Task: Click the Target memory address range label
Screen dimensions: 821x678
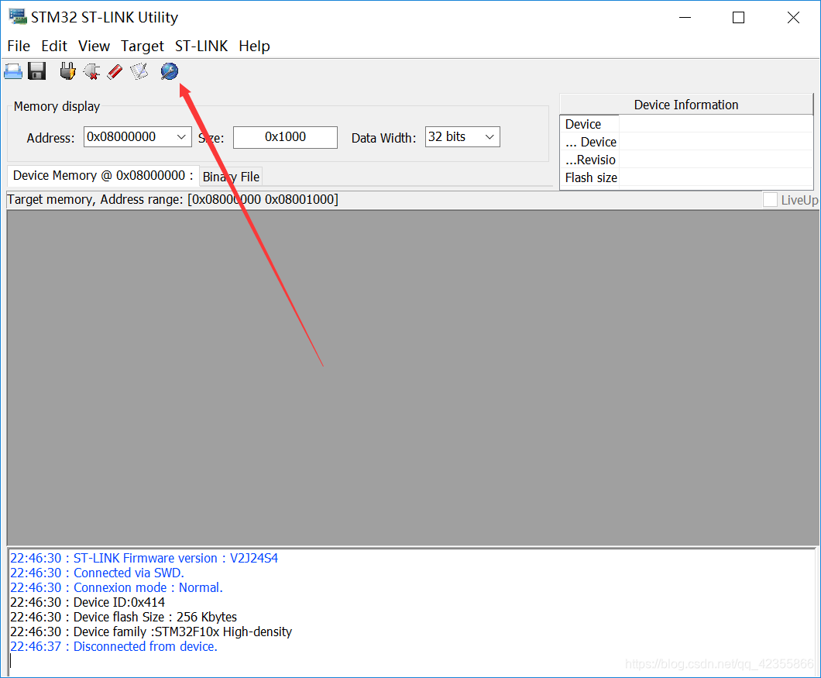Action: [x=173, y=200]
